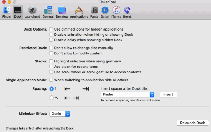Image resolution: width=211 pixels, height=132 pixels.
Task: Select the ½ spacing radio button
Action: pyautogui.click(x=52, y=98)
